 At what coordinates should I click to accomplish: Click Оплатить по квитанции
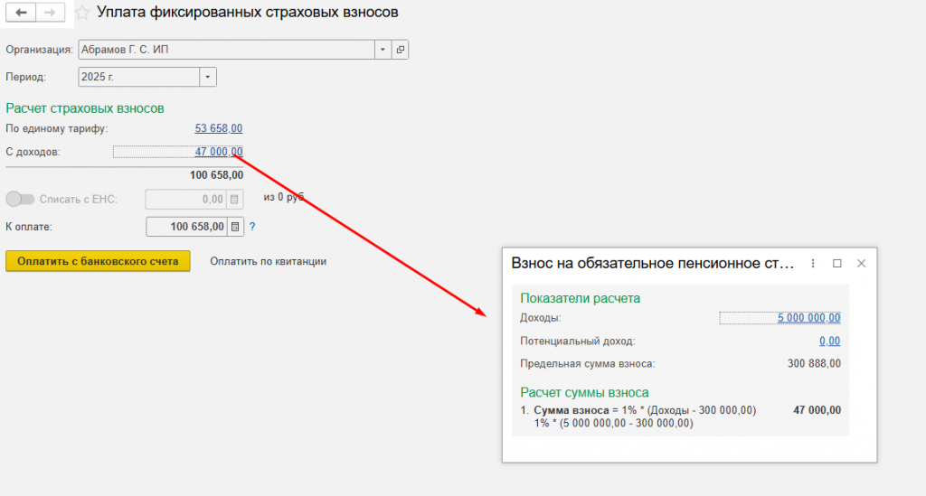(268, 261)
